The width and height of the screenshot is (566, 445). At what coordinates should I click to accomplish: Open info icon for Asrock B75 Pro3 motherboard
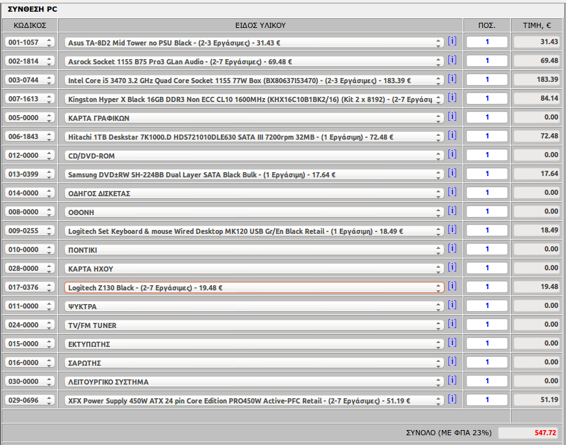point(452,60)
